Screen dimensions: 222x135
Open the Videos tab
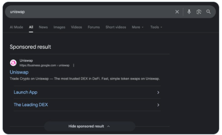click(76, 27)
